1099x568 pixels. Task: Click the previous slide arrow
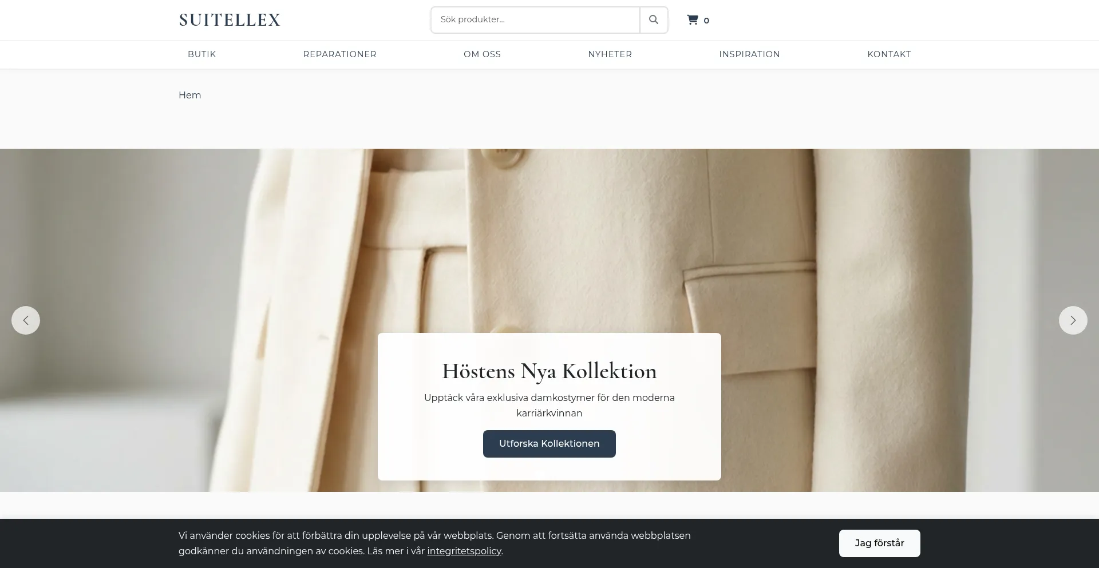point(25,320)
